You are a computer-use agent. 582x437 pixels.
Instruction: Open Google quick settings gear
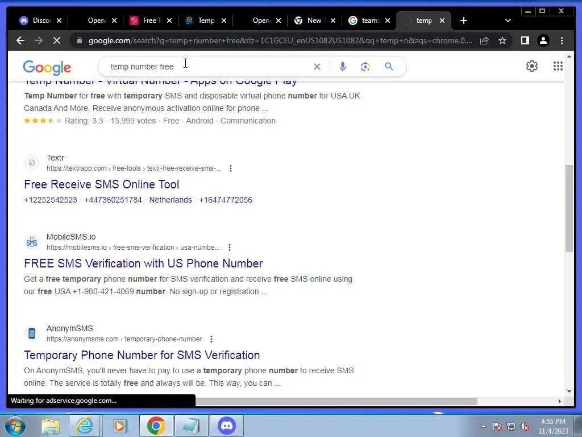[x=531, y=66]
